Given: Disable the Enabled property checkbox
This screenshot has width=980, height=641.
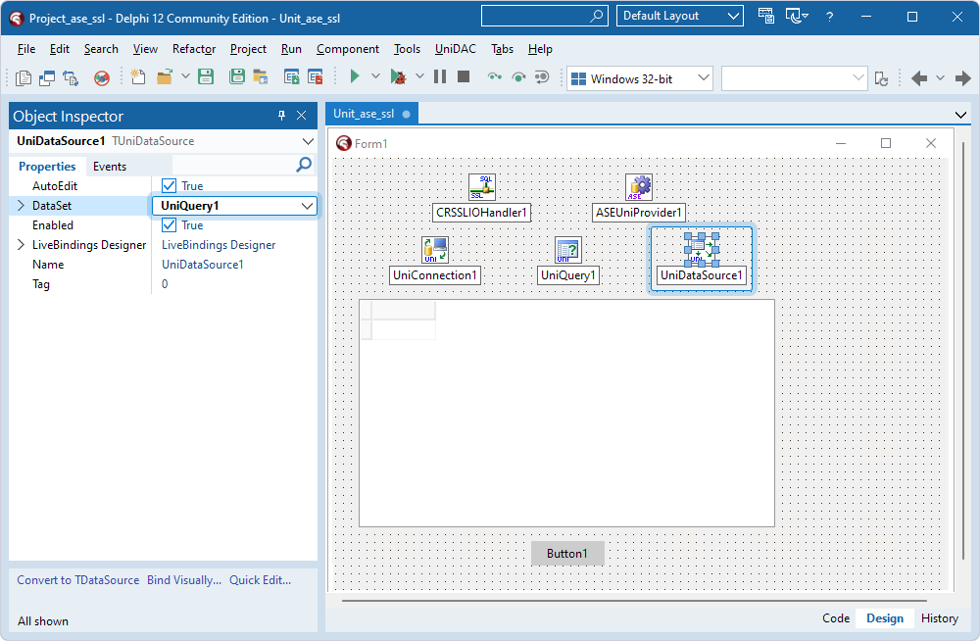Looking at the screenshot, I should (x=169, y=224).
